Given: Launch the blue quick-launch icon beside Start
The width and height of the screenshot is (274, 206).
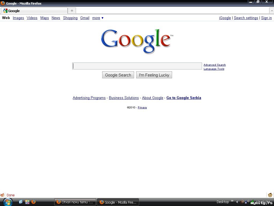Looking at the screenshot, I should 21,202.
